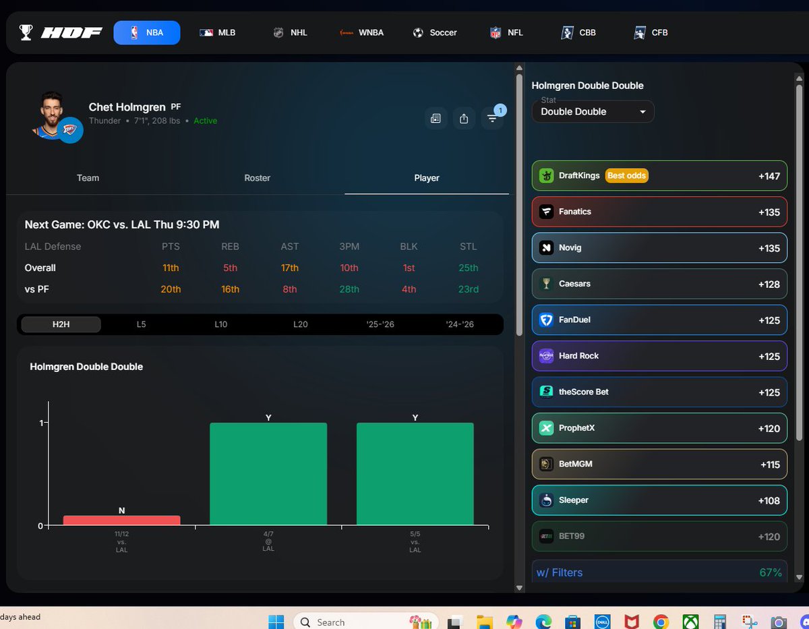Launch Google Chrome from the taskbar
The height and width of the screenshot is (629, 809).
(661, 622)
